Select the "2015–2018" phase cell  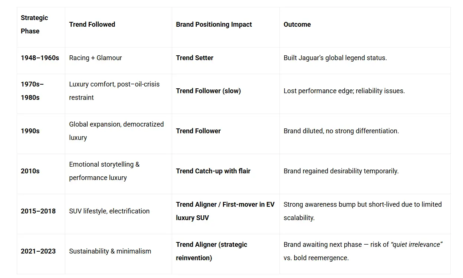pyautogui.click(x=38, y=211)
